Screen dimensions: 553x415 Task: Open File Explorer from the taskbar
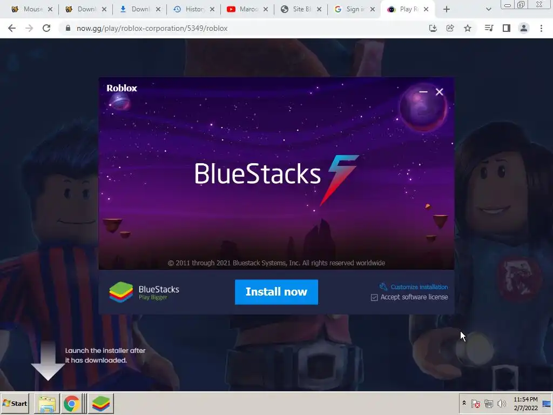click(x=47, y=403)
